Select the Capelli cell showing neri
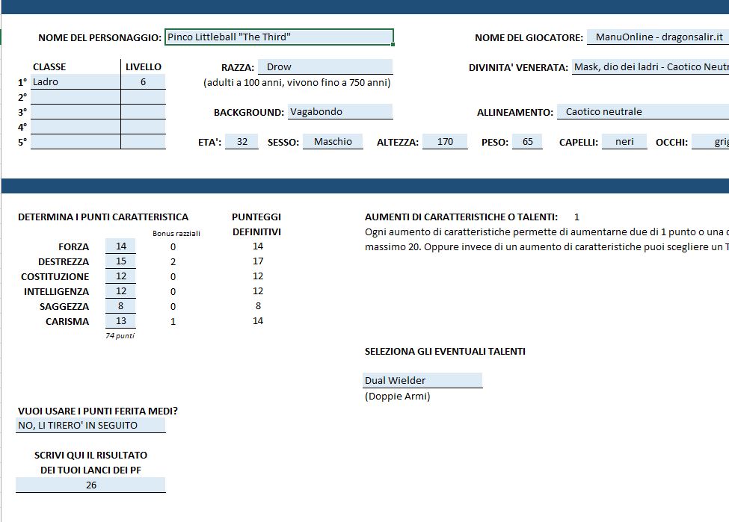 [624, 142]
